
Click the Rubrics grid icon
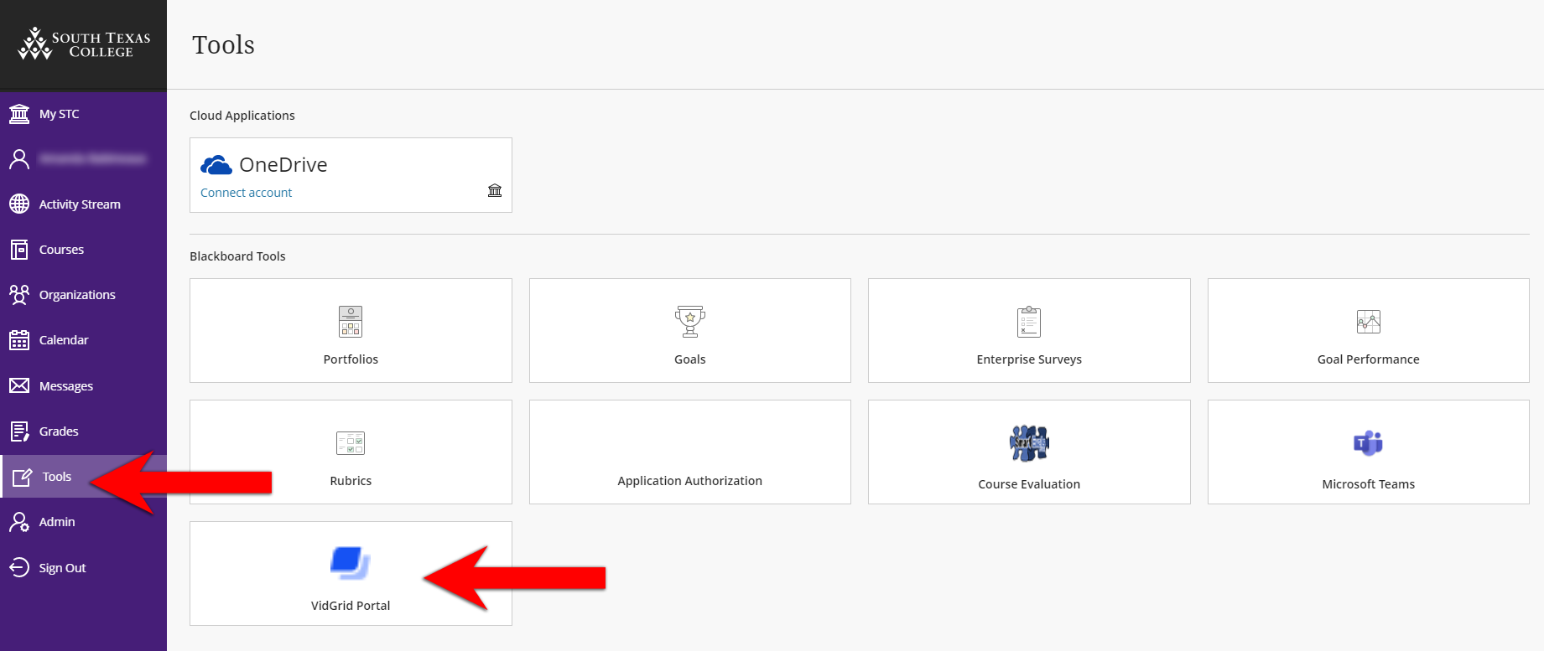pos(351,443)
